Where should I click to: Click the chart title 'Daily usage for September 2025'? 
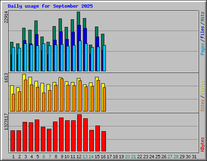coord(50,6)
